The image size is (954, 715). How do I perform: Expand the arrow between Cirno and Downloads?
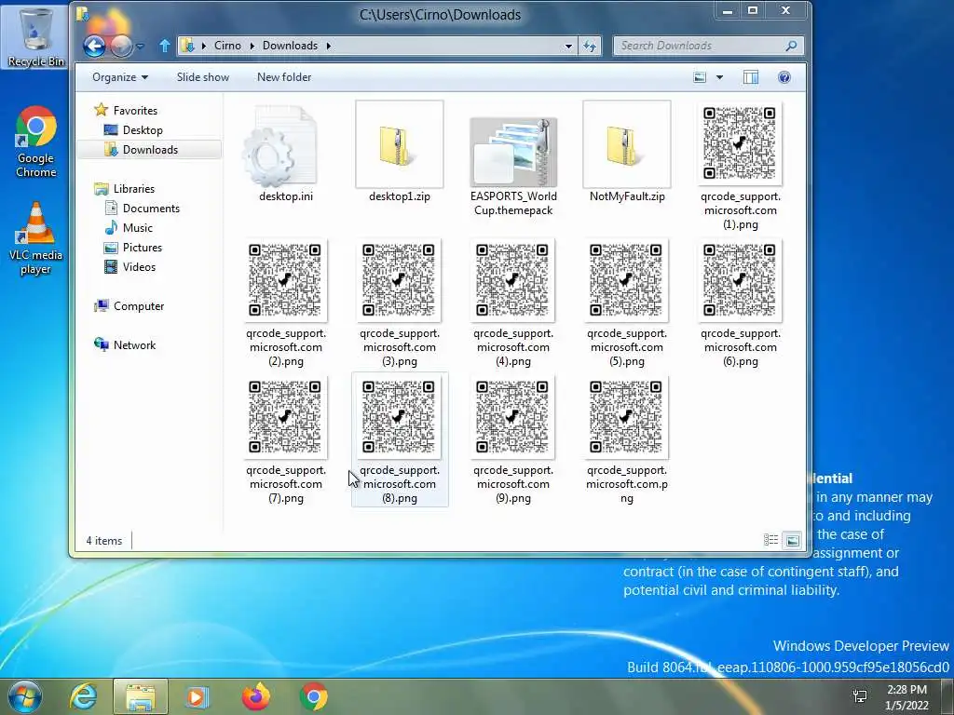252,46
